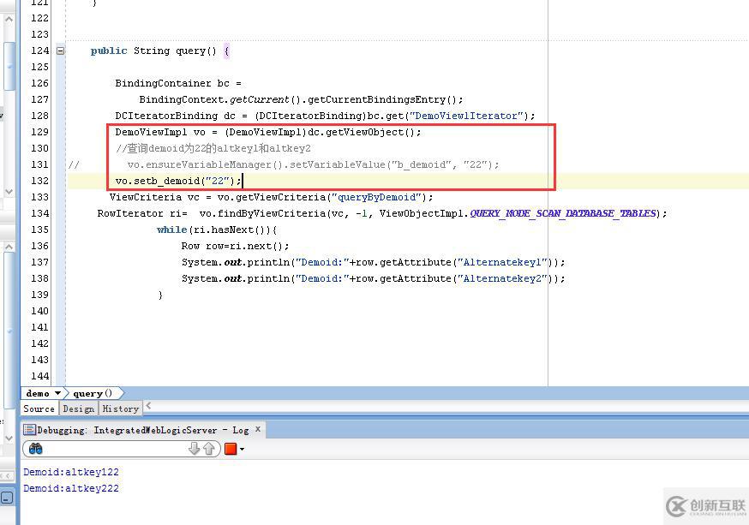This screenshot has width=749, height=525.
Task: Click the "Alternatekey2" string literal
Action: point(502,278)
